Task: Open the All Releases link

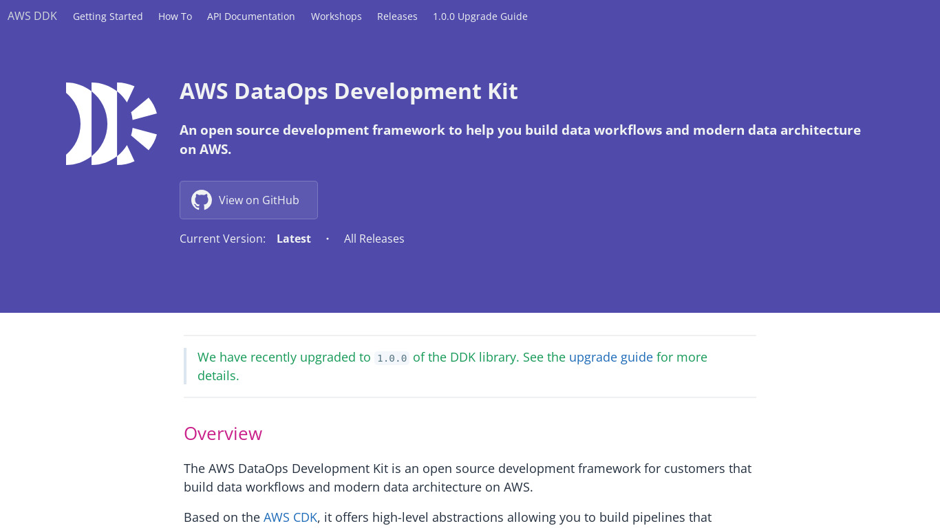Action: click(374, 239)
